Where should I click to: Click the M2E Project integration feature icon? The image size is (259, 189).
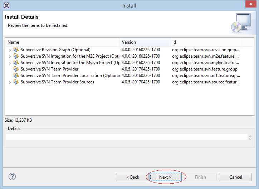pyautogui.click(x=16, y=56)
